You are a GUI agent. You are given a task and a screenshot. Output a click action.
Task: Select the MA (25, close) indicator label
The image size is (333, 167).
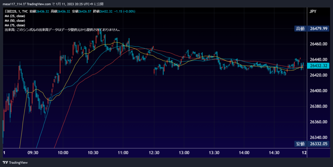point(15,16)
